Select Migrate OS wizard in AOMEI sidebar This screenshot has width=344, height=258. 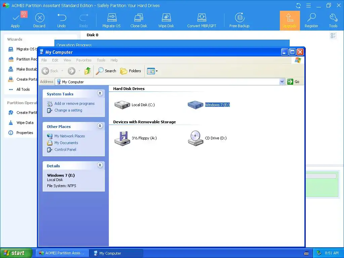23,49
